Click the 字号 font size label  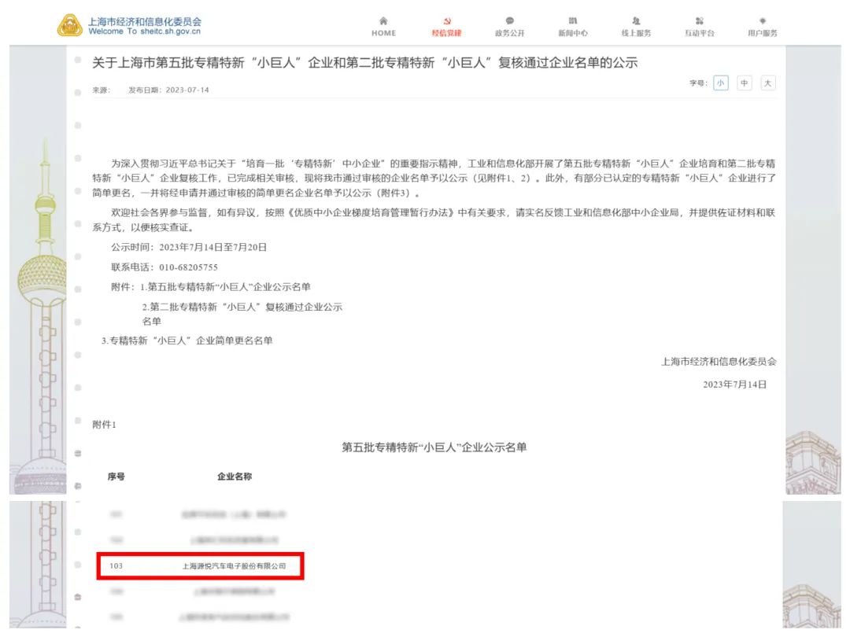tap(698, 83)
